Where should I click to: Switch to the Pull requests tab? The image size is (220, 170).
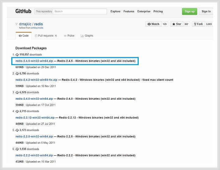(46, 36)
